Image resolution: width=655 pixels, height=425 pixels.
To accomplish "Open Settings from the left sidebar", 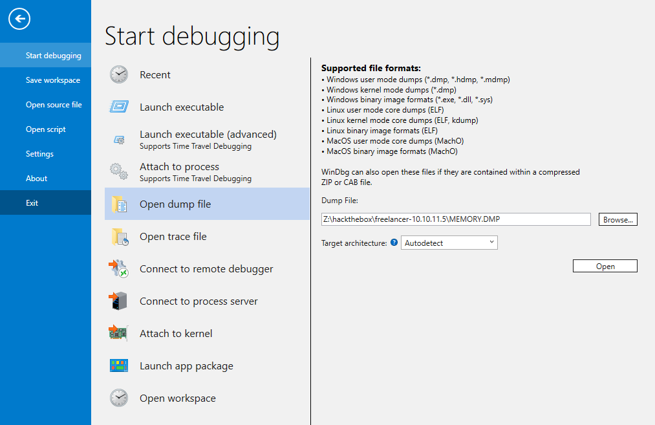I will click(39, 154).
